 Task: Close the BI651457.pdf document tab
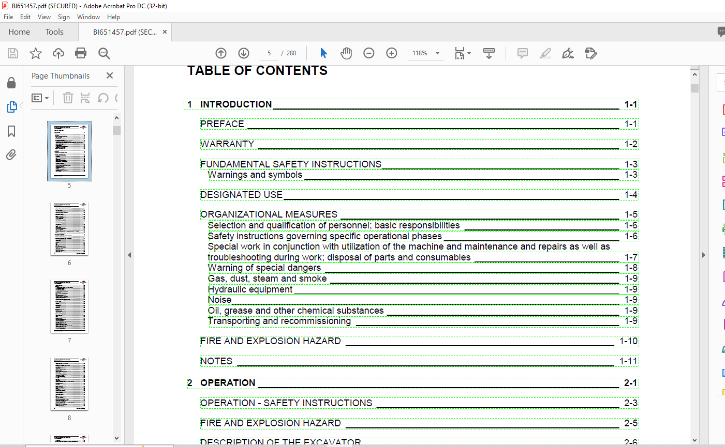(165, 32)
